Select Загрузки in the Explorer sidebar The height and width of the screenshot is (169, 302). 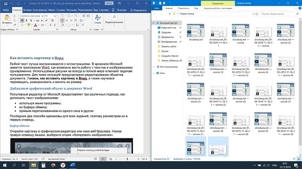pos(166,32)
